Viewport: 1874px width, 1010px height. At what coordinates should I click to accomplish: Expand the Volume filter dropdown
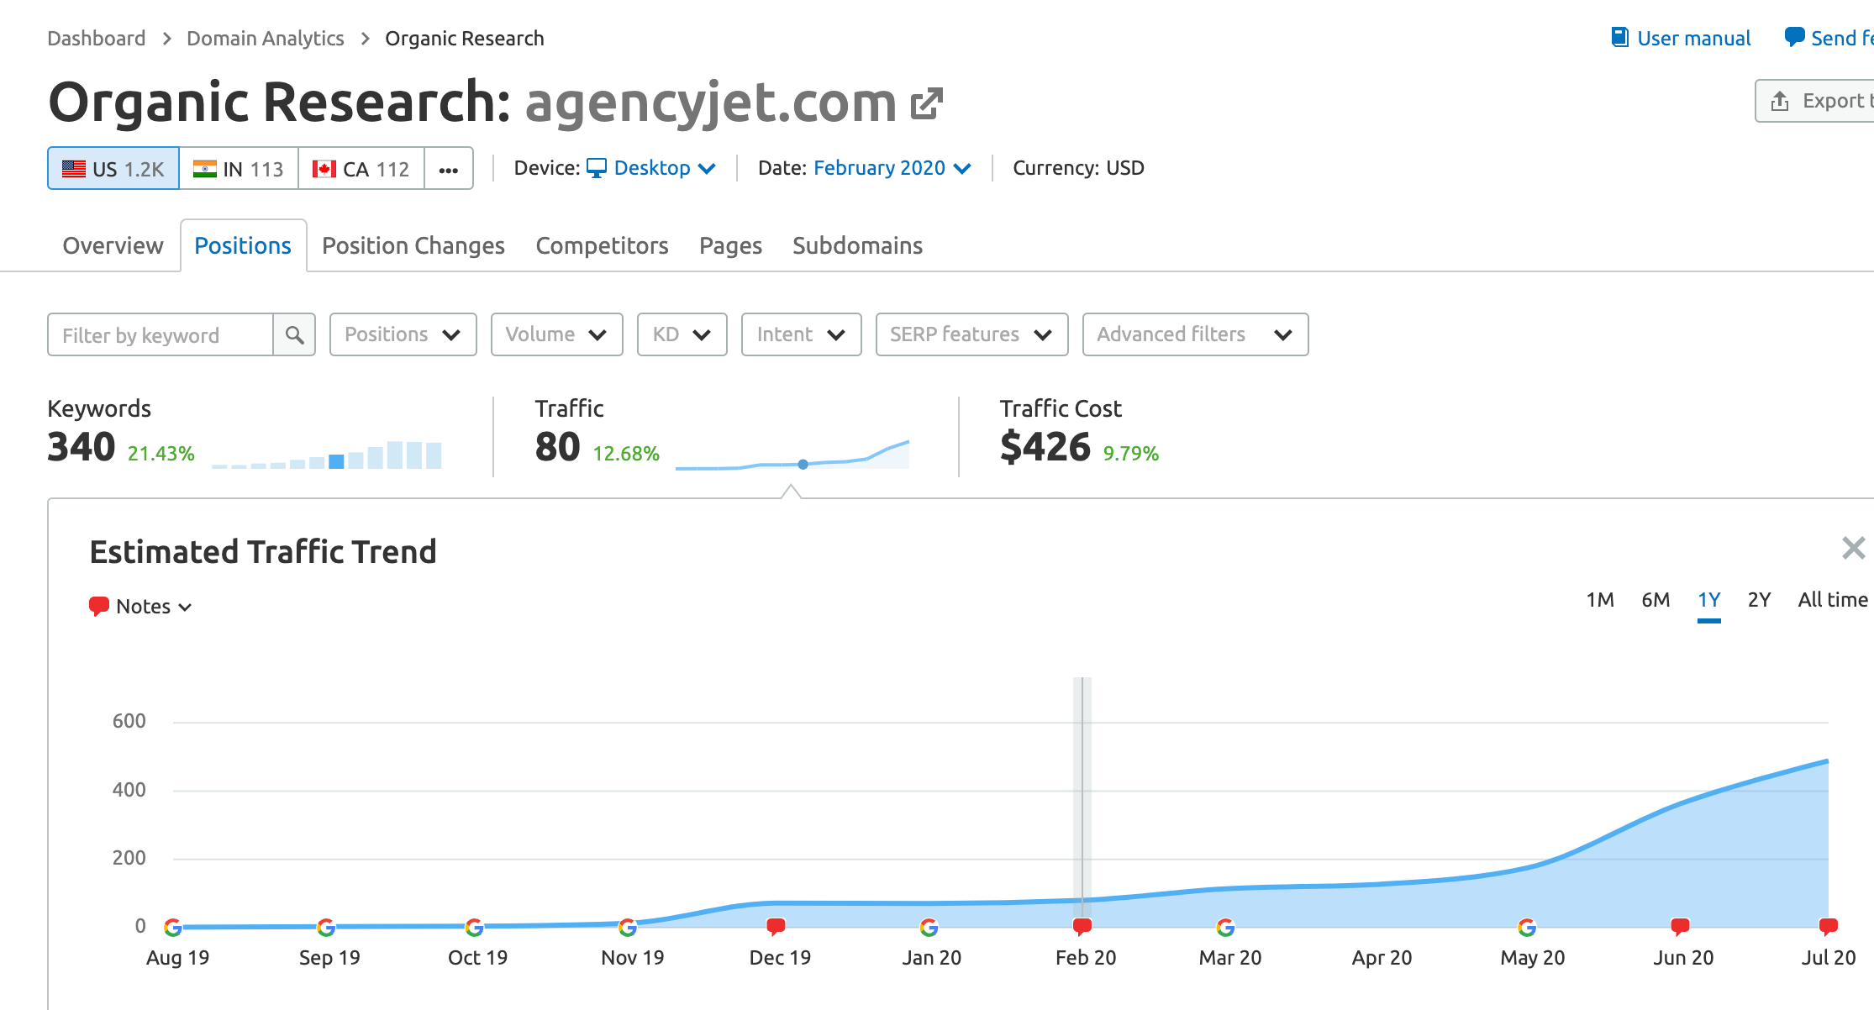coord(556,334)
